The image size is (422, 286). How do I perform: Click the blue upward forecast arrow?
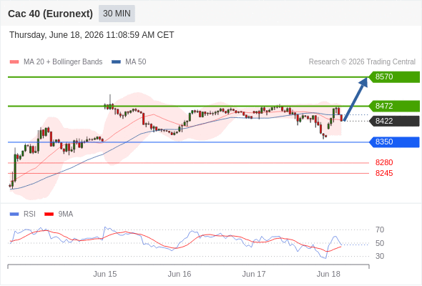coord(355,99)
